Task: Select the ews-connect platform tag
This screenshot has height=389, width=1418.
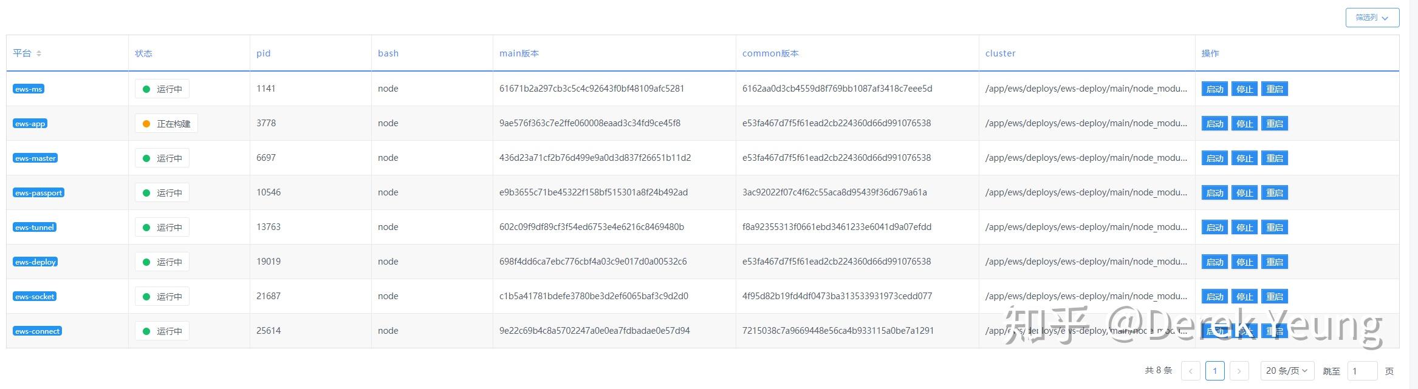Action: coord(37,331)
